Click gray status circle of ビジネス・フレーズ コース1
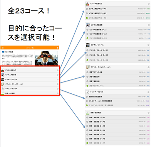The image size is (154, 147). pyautogui.click(x=87, y=50)
